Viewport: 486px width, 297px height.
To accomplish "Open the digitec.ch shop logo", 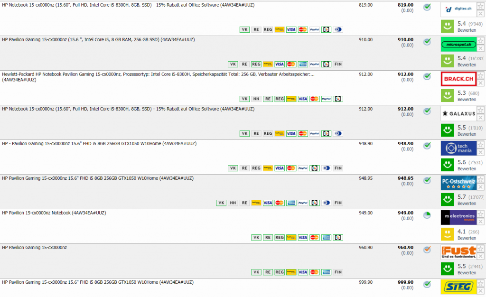I will coord(458,9).
